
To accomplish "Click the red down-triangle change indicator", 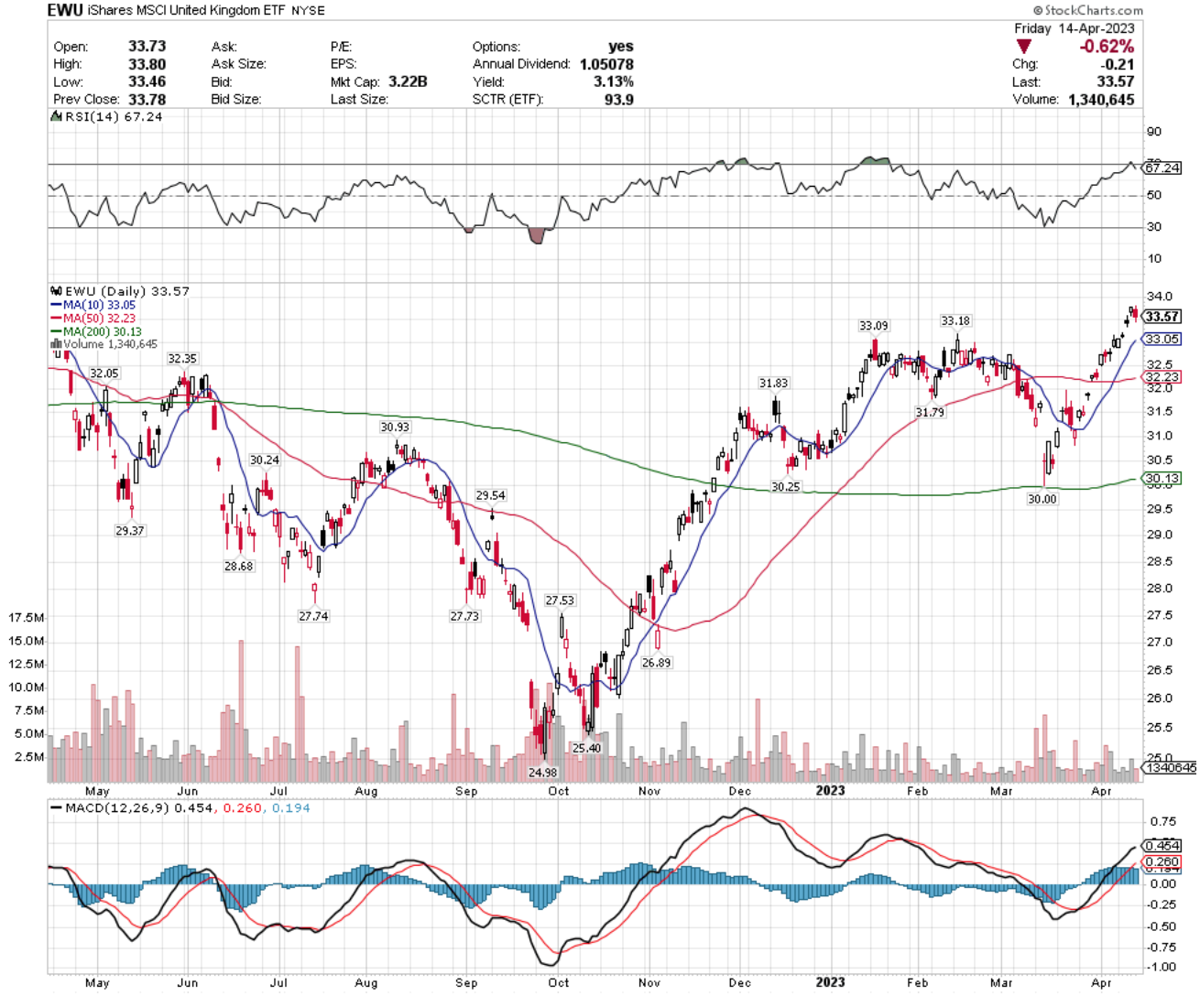I will click(x=1023, y=47).
